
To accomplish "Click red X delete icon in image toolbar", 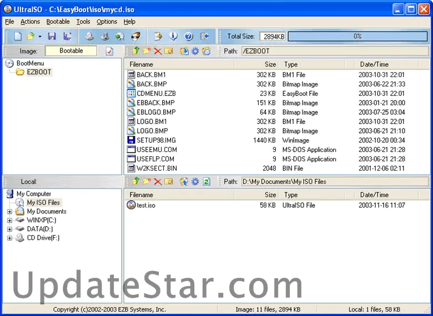I will [x=158, y=51].
